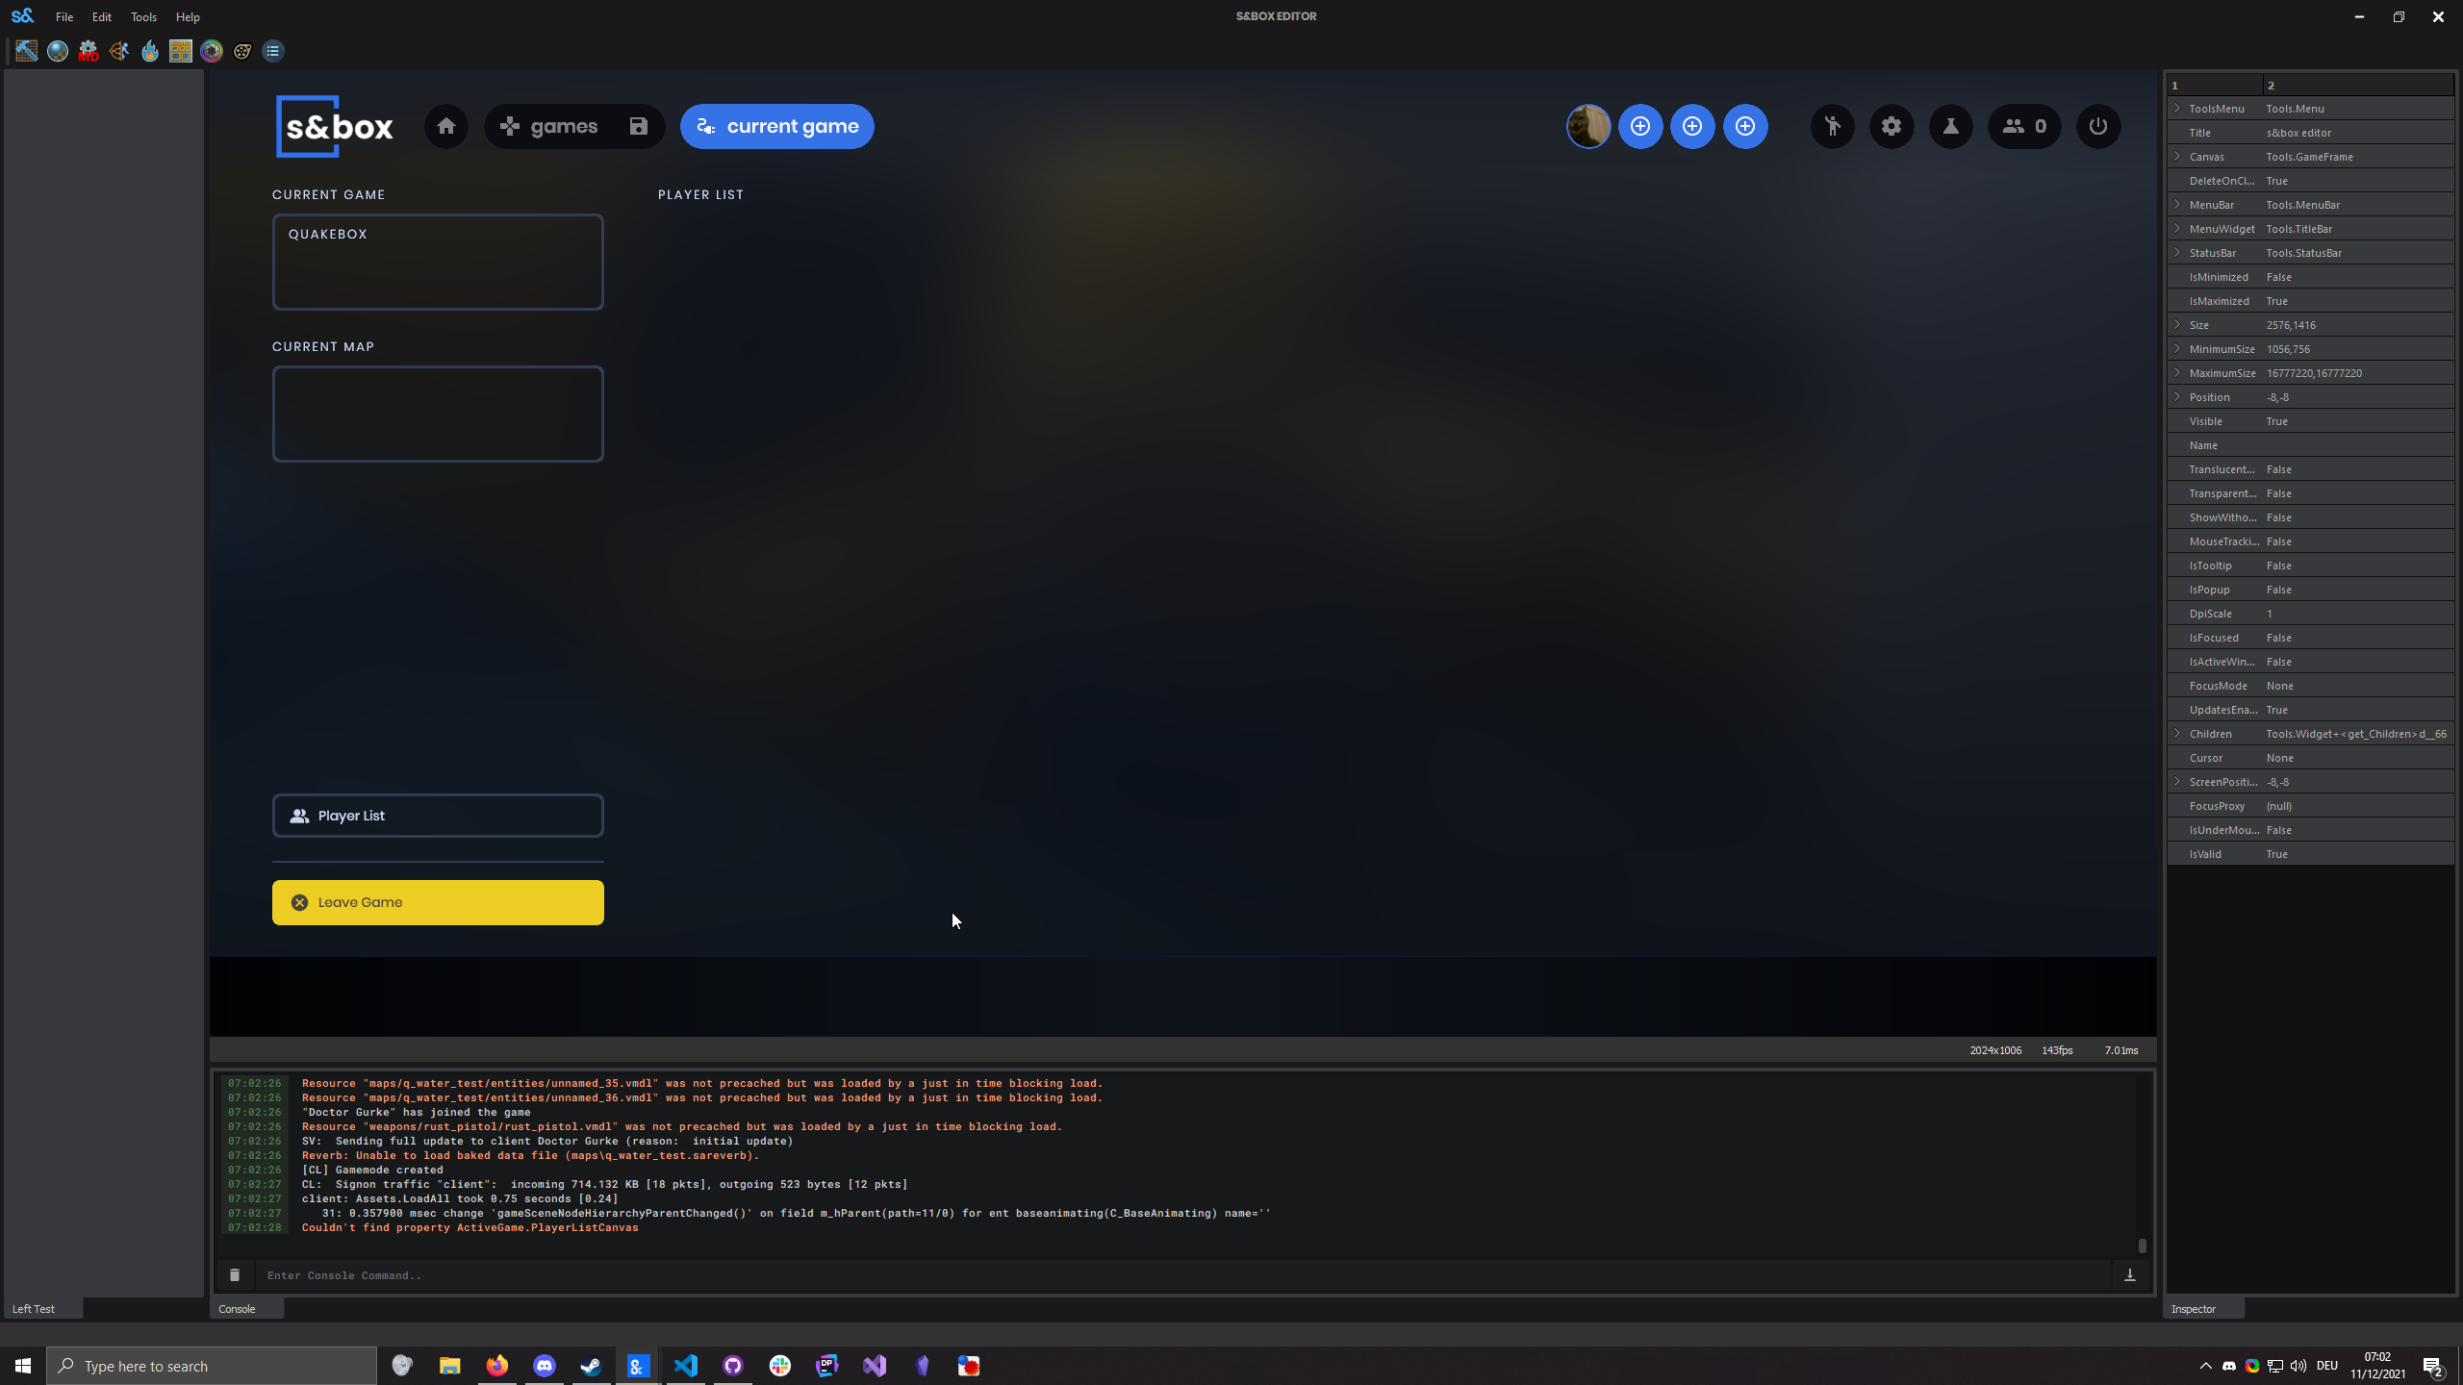
Task: Click the current game navigation button
Action: (777, 126)
